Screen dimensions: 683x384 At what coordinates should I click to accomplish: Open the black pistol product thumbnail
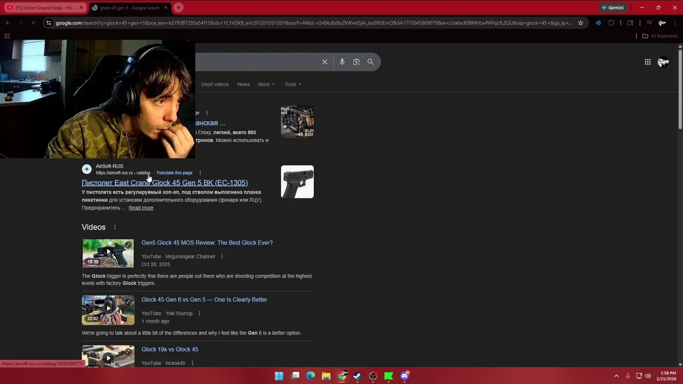297,182
